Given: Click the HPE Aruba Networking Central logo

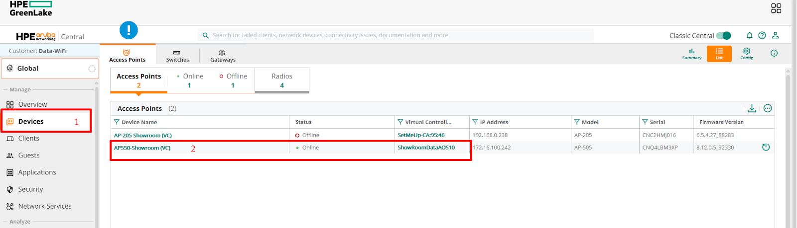Looking at the screenshot, I should click(50, 36).
